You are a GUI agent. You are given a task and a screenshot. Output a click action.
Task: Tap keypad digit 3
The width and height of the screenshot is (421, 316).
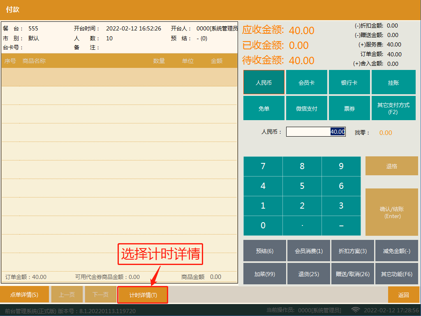point(341,206)
